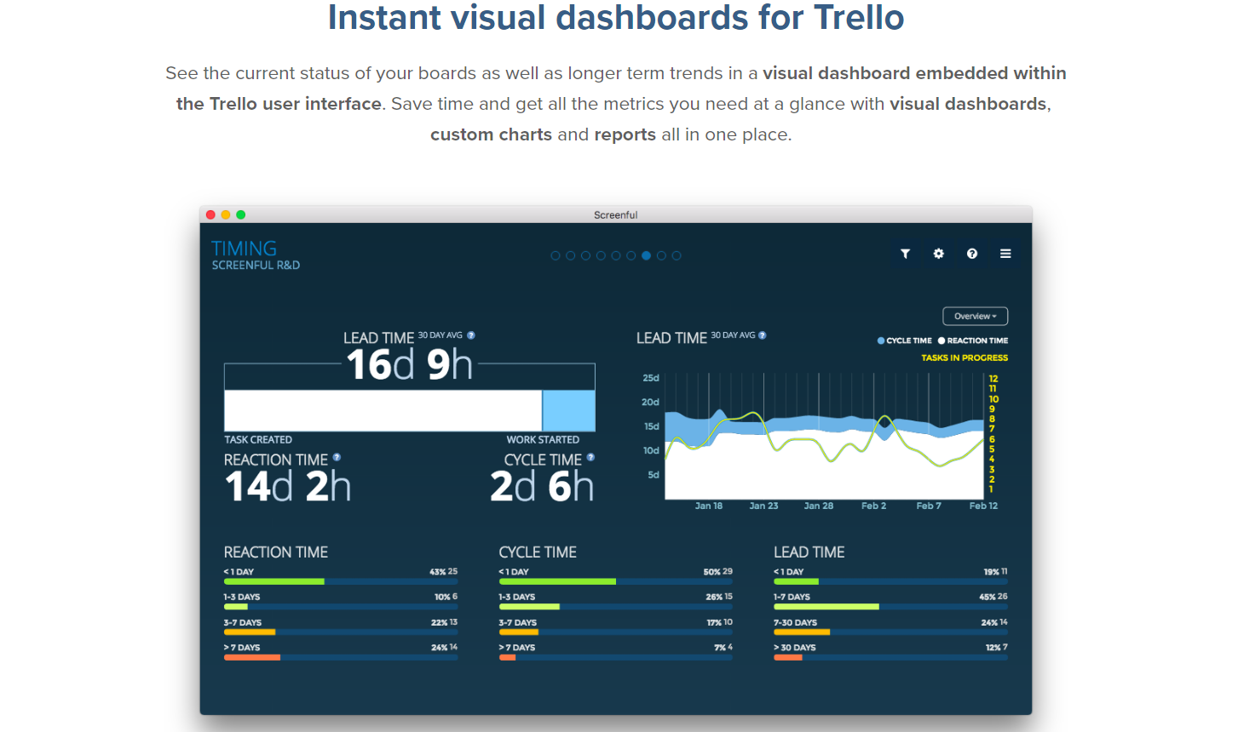Open the filter options on the dashboard
Viewport: 1238px width, 732px height.
905,253
